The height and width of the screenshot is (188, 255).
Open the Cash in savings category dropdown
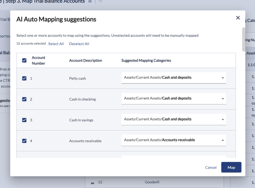pos(174,120)
